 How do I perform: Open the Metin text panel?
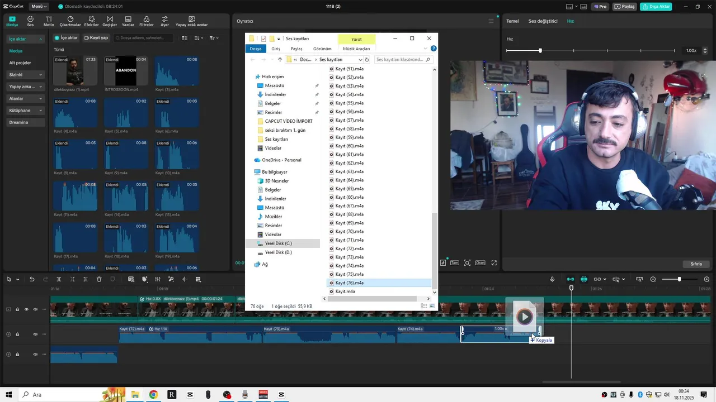(49, 21)
